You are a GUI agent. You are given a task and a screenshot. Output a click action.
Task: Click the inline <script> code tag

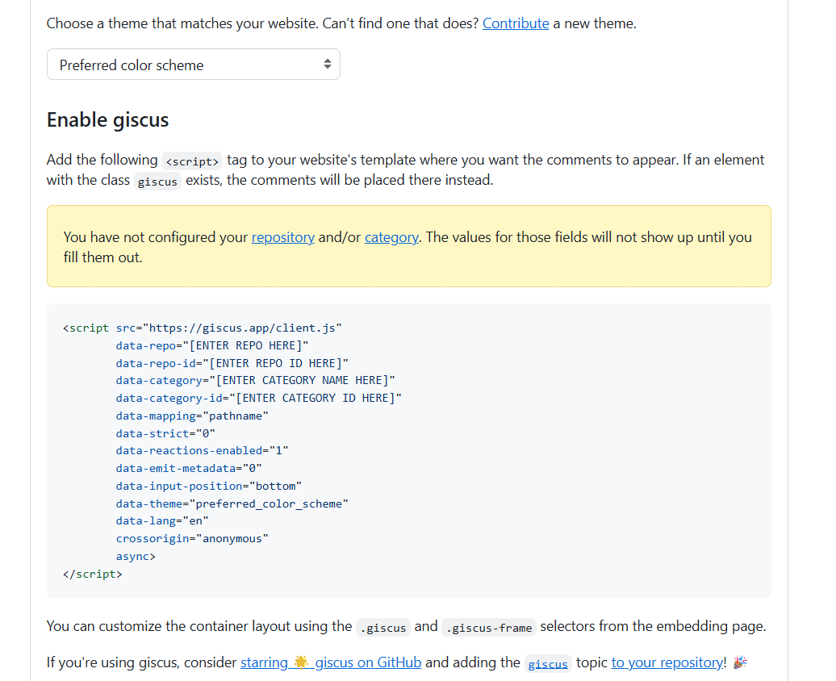coord(192,161)
